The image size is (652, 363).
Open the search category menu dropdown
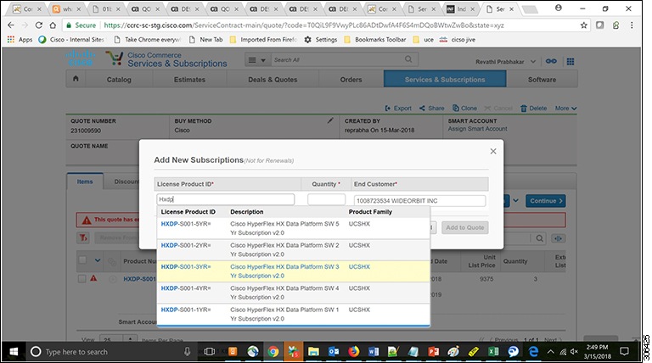pos(257,60)
